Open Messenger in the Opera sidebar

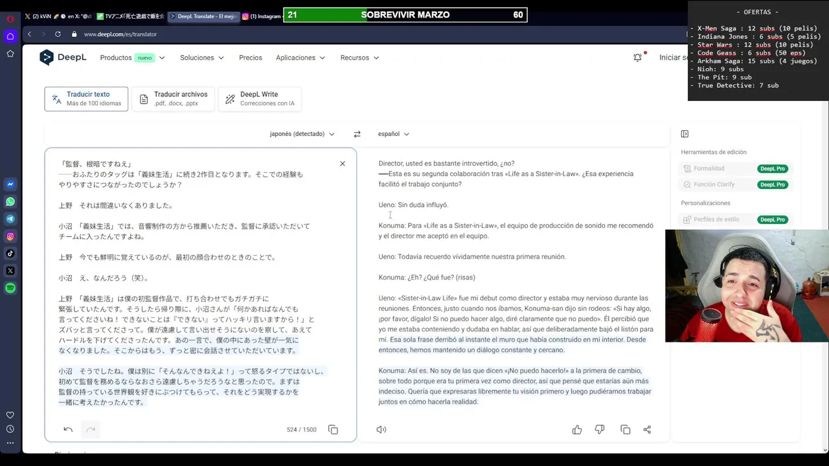pos(10,184)
